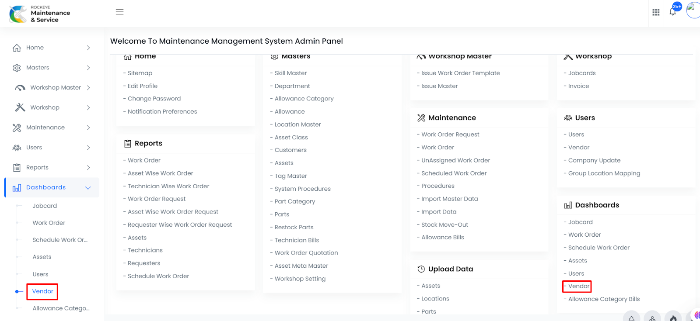Open the apps grid icon
Image resolution: width=700 pixels, height=321 pixels.
point(656,12)
